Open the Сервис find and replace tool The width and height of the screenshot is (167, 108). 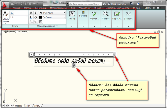[106, 14]
